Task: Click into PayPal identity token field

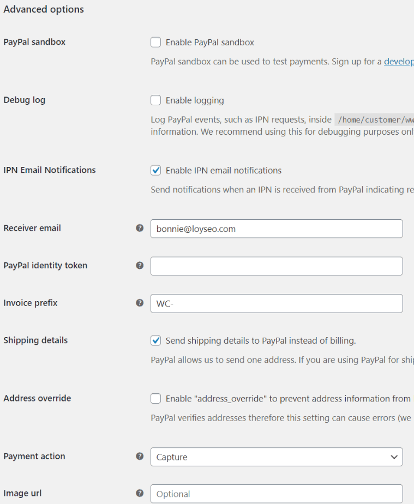Action: click(277, 266)
